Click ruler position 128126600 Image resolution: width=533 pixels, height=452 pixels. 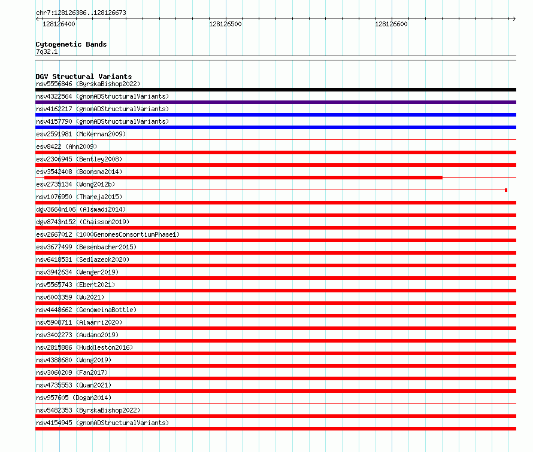[391, 24]
